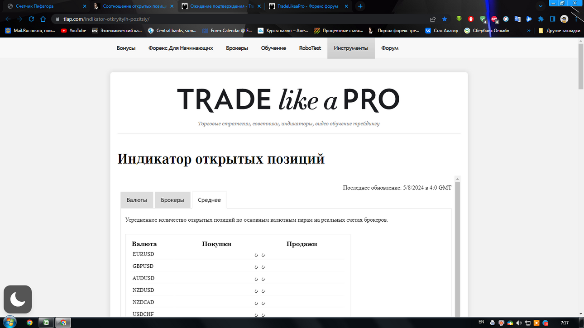Viewport: 584px width, 328px height.
Task: Open the green download-arrow extension
Action: 459,19
